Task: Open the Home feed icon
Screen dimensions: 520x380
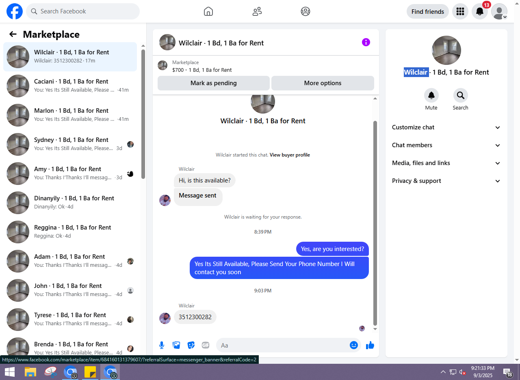Action: click(x=208, y=11)
